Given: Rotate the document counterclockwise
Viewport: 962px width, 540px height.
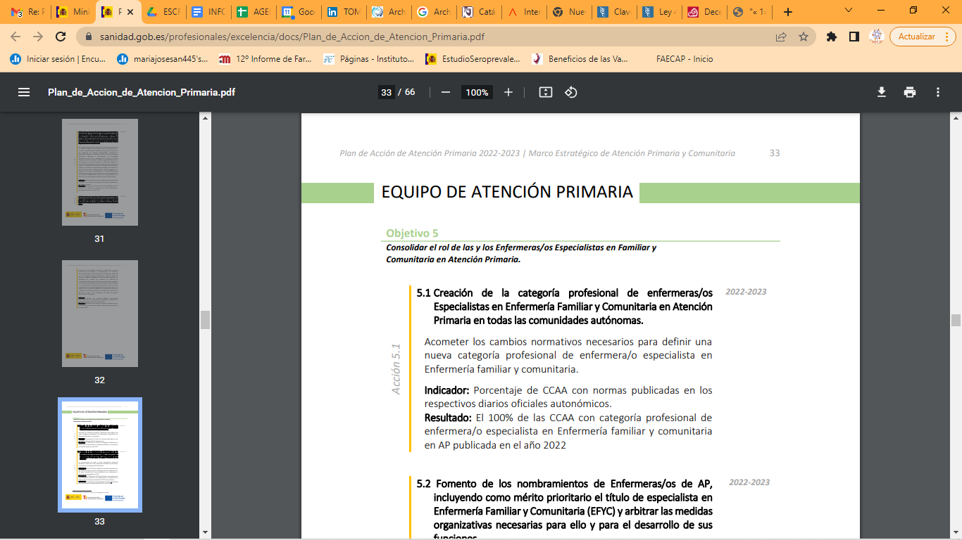Looking at the screenshot, I should 571,92.
